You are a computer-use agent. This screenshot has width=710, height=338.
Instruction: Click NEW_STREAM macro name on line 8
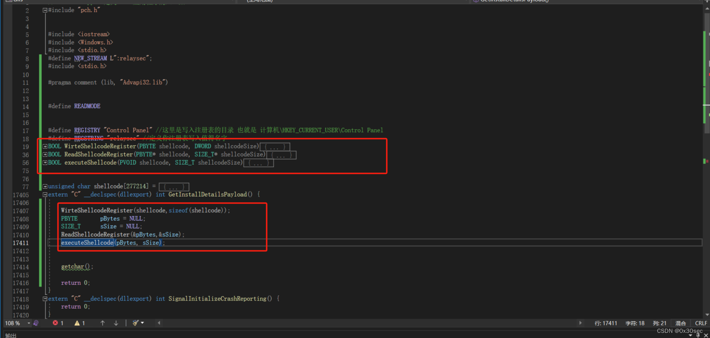click(90, 58)
